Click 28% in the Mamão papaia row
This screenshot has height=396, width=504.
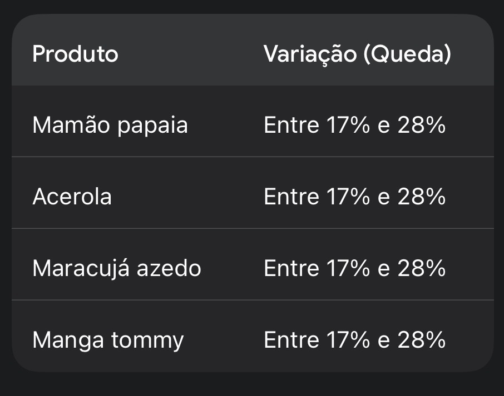click(x=422, y=126)
